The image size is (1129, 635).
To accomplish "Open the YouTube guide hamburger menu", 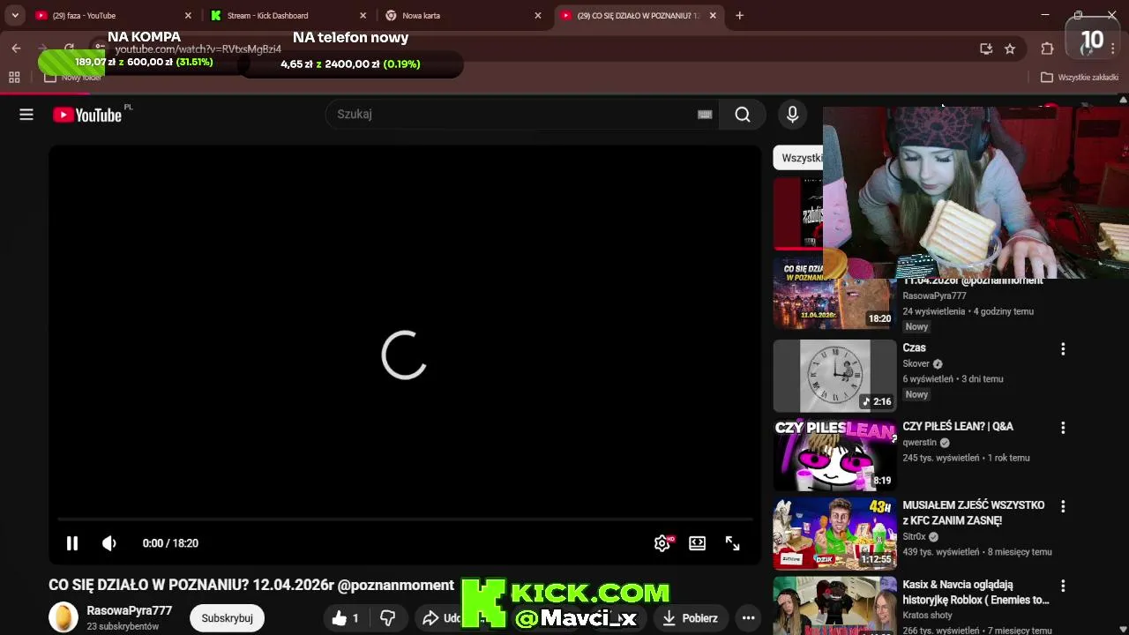I will pyautogui.click(x=26, y=115).
